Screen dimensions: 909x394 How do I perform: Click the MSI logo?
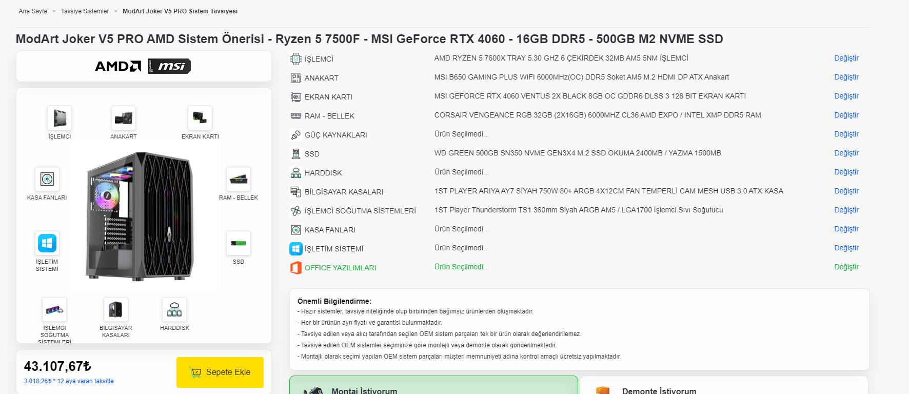169,66
